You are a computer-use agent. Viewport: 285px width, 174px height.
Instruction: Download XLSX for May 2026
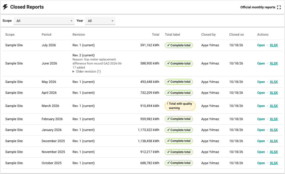[274, 82]
